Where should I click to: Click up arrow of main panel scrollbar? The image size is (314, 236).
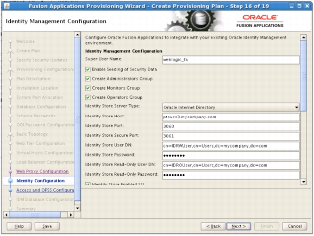pos(304,37)
